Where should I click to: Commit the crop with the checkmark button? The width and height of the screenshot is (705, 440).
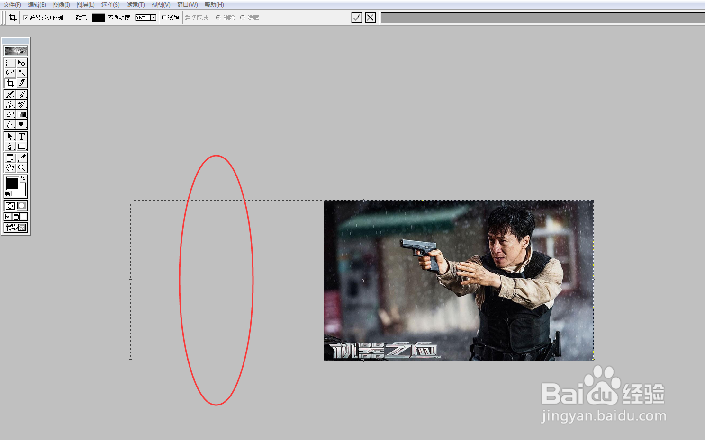(x=357, y=18)
